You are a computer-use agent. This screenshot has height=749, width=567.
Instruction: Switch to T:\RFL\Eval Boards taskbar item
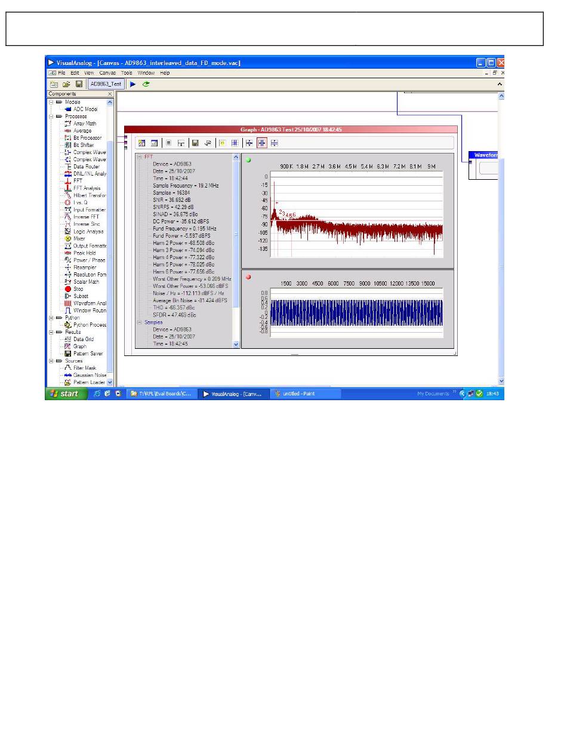pyautogui.click(x=161, y=394)
